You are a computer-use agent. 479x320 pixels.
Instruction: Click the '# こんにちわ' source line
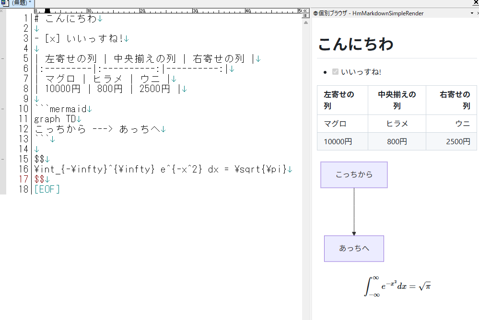pyautogui.click(x=69, y=18)
